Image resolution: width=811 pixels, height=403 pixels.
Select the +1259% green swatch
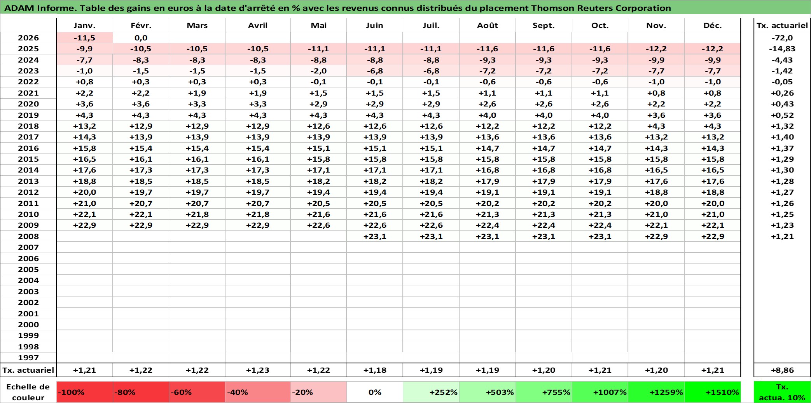coord(656,392)
